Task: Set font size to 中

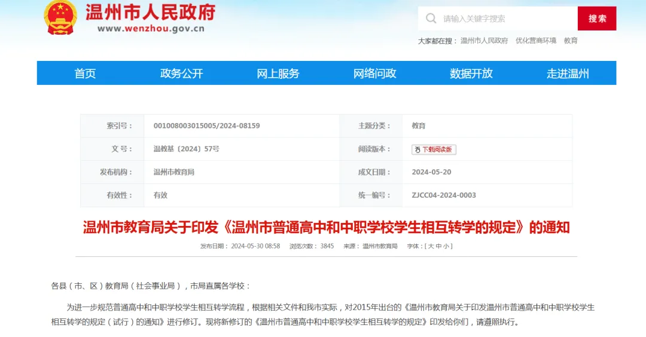Action: [438, 246]
